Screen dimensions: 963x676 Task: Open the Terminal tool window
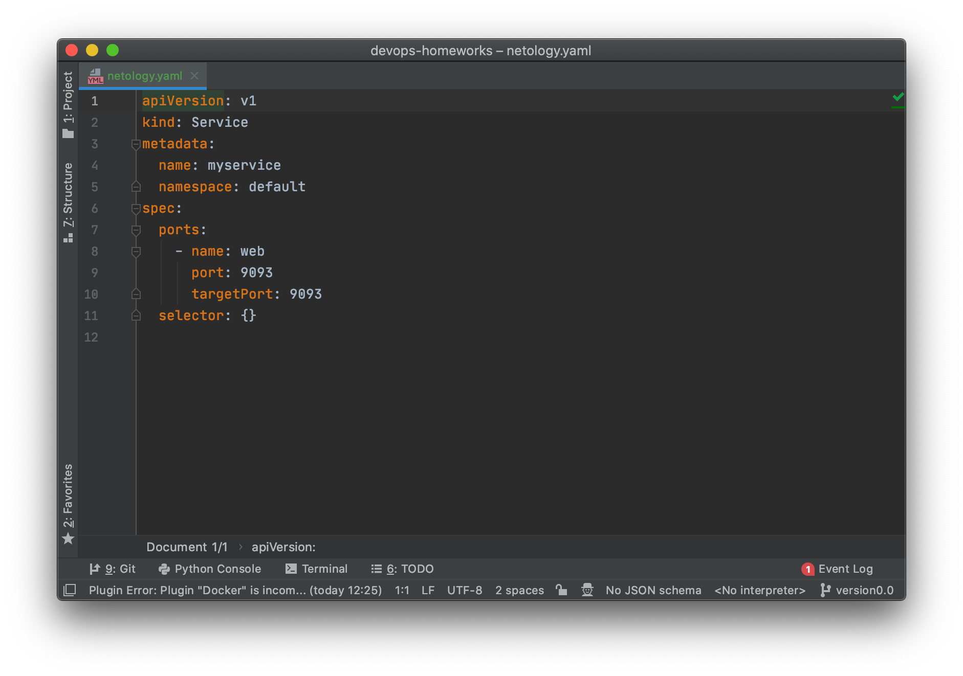coord(317,569)
